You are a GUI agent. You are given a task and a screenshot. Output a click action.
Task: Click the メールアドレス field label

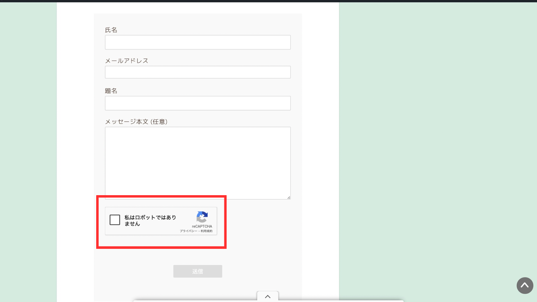[x=127, y=61]
